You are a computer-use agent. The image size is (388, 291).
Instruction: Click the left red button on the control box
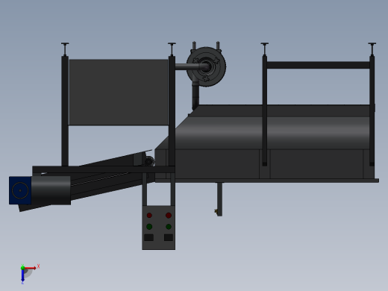click(x=149, y=215)
